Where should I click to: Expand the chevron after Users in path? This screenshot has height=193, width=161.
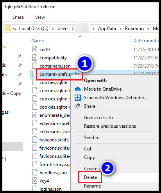(73, 29)
